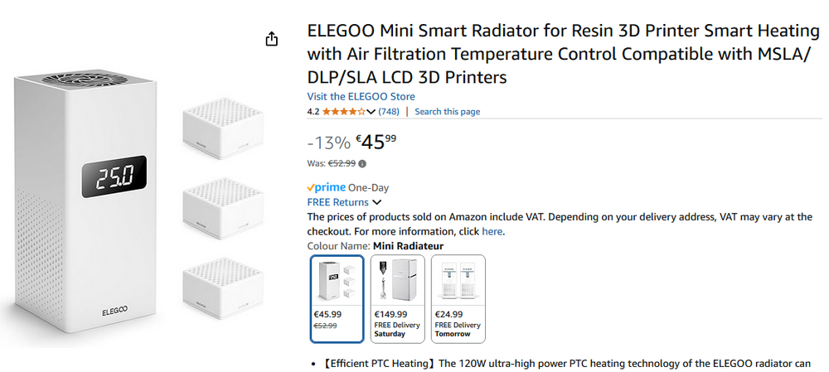Visit the ELEGOO Store link
The width and height of the screenshot is (829, 372).
pyautogui.click(x=361, y=97)
